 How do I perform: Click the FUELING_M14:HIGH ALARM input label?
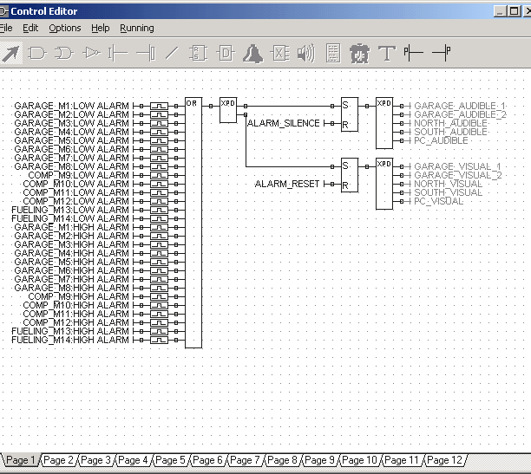coord(70,340)
